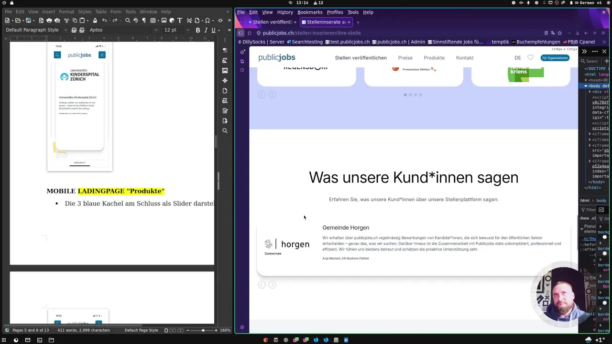Open underline style dropdown arrow

(x=218, y=30)
